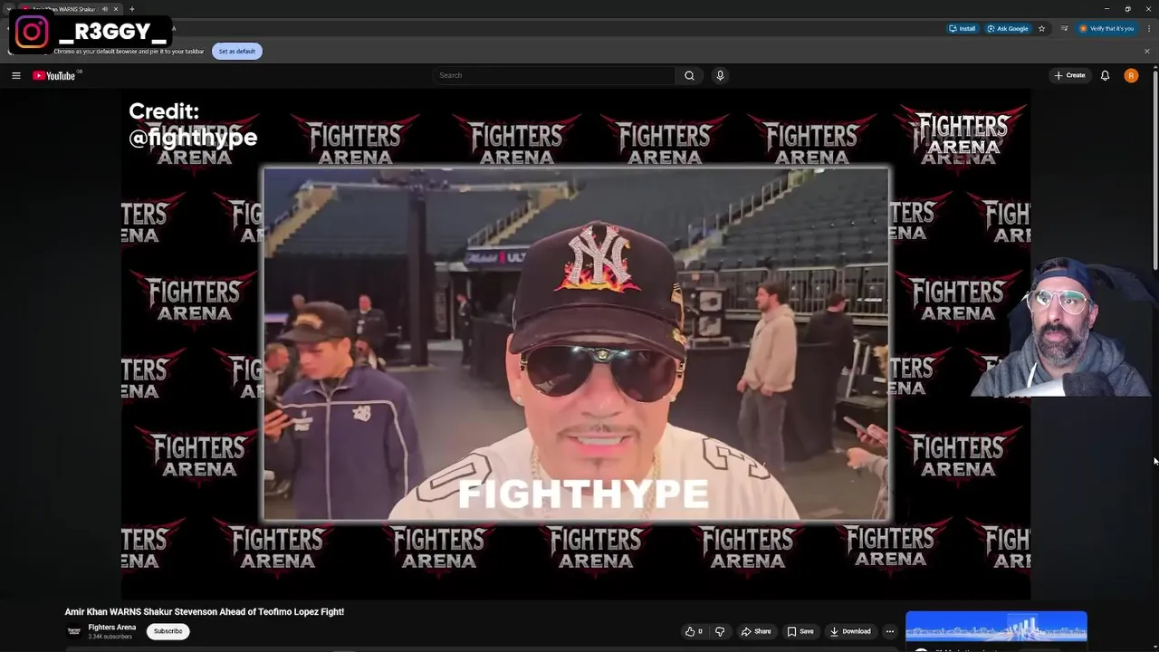
Task: Click the video player to pause
Action: (x=576, y=344)
